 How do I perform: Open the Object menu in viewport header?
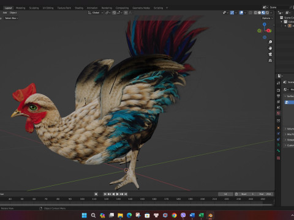pos(13,13)
